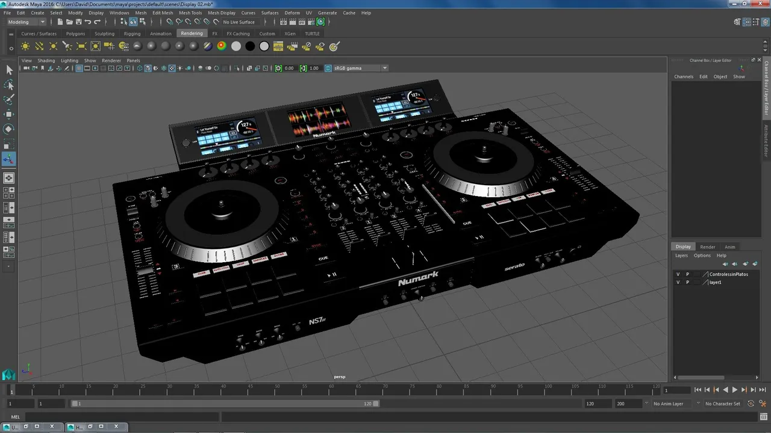This screenshot has width=771, height=433.
Task: Click the gamma value field showing 1.00
Action: pos(314,69)
